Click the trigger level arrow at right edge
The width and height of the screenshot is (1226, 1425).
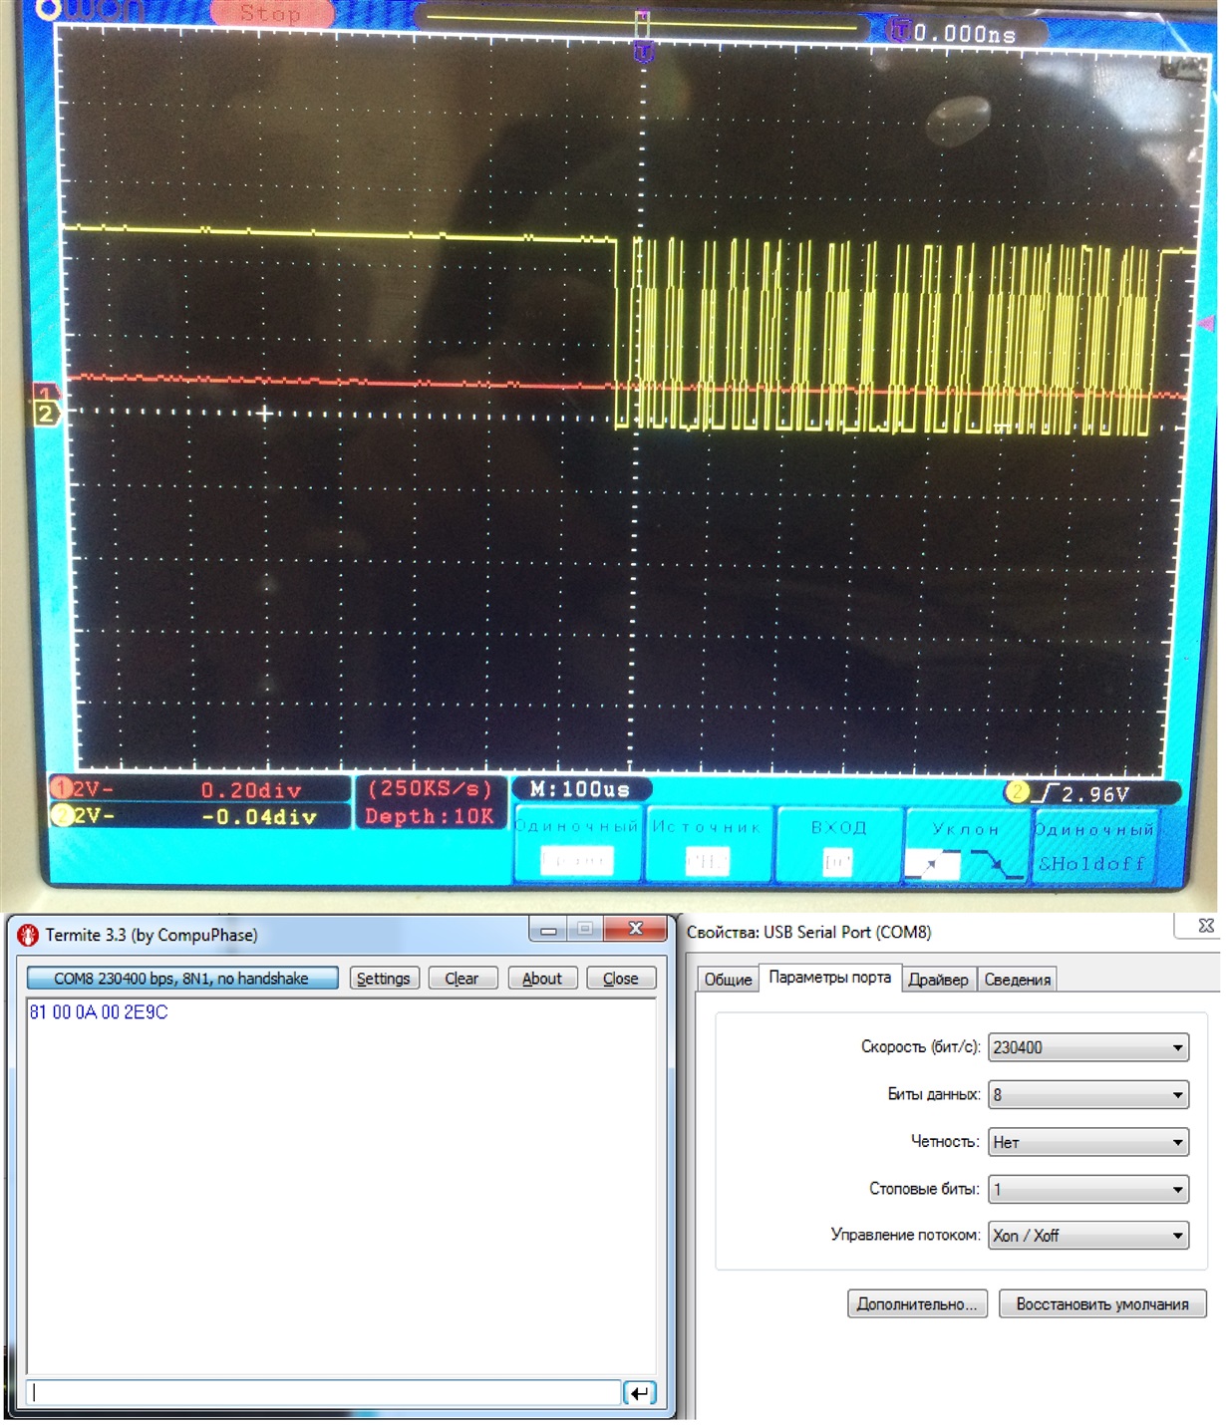pos(1207,323)
